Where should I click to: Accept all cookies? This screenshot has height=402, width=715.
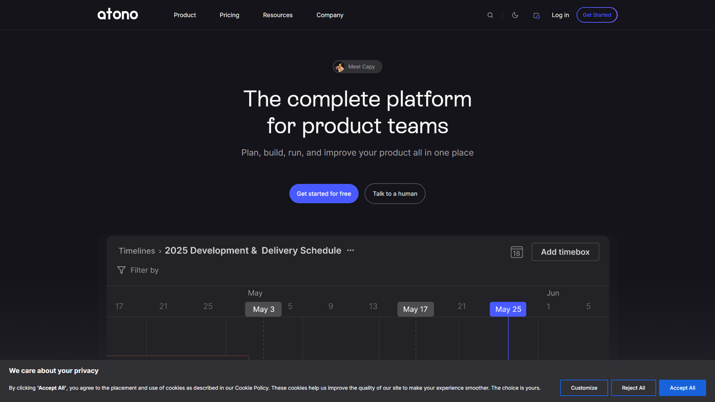(682, 388)
